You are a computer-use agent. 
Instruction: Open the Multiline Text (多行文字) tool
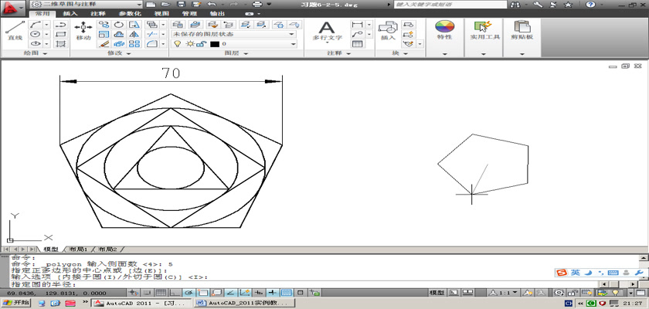(x=326, y=31)
